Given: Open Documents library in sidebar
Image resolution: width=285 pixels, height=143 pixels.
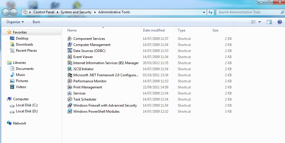Looking at the screenshot, I should point(25,68).
